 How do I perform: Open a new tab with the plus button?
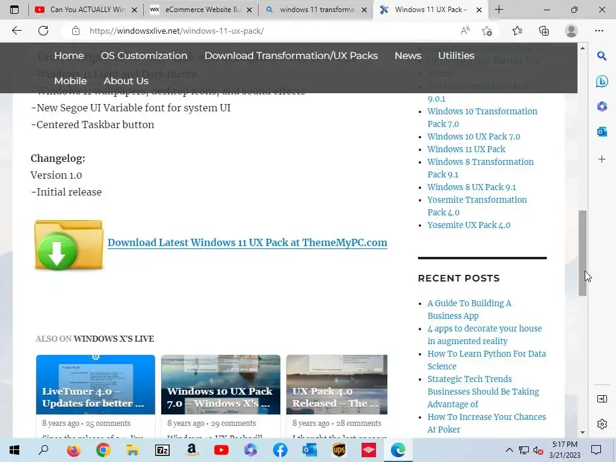click(499, 10)
